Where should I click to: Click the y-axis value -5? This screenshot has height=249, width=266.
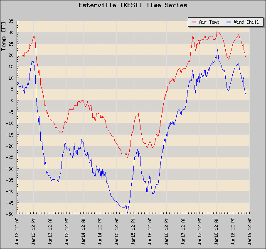click(x=10, y=112)
